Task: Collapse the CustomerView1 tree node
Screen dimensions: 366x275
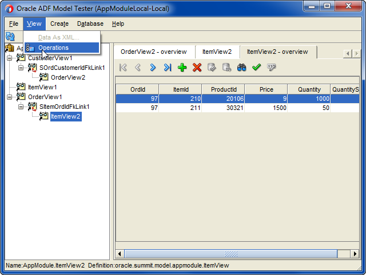Action: pos(9,58)
